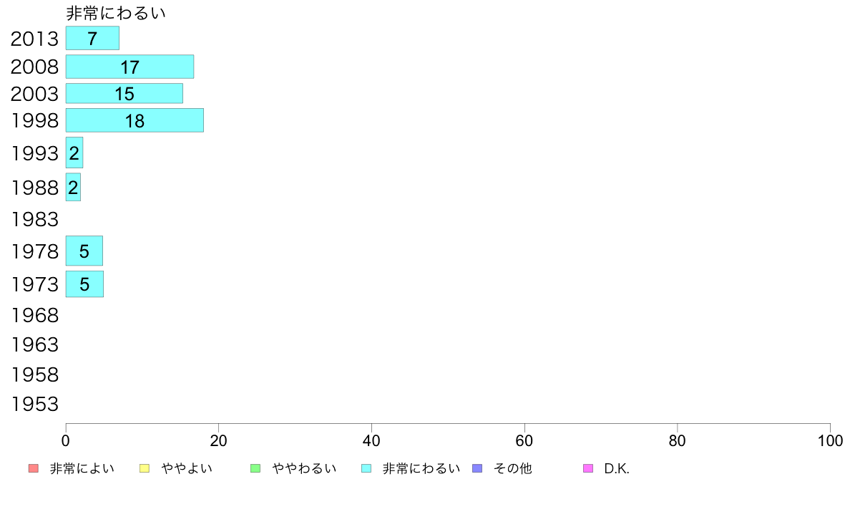This screenshot has width=850, height=527.
Task: Select the 2003 bar showing 15
Action: 124,94
